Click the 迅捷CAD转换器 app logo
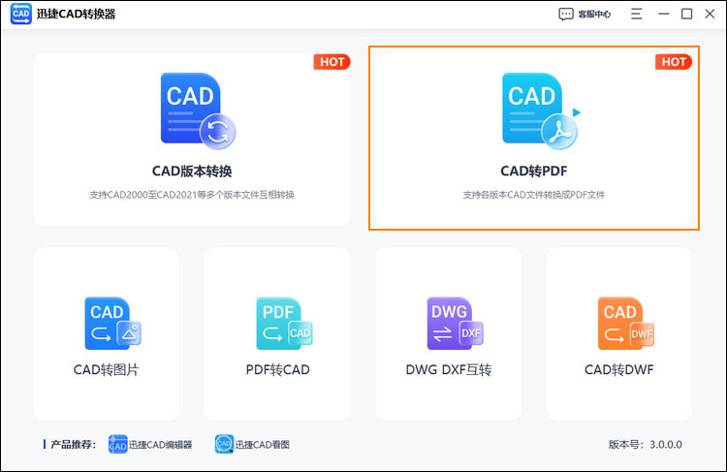This screenshot has height=472, width=727. (x=21, y=14)
